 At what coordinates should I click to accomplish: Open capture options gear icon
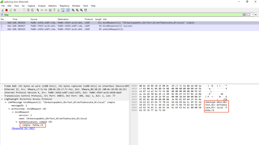coord(15,10)
